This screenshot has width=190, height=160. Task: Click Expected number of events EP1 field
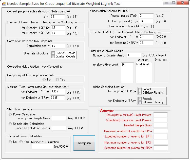(x=161, y=136)
